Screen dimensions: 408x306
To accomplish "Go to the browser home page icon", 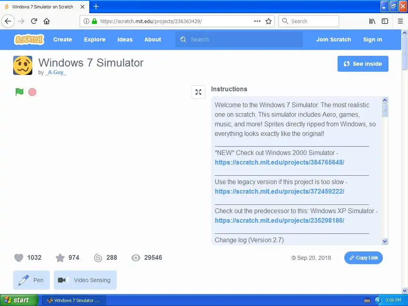I will pyautogui.click(x=47, y=21).
